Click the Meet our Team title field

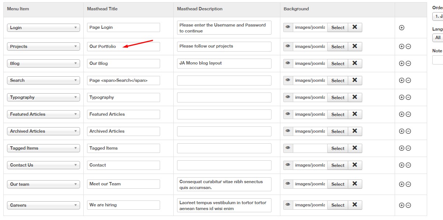123,184
